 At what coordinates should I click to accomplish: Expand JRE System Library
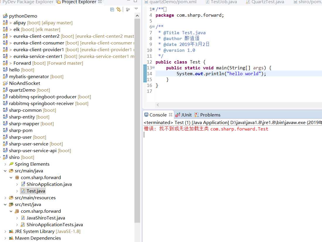tap(5, 231)
